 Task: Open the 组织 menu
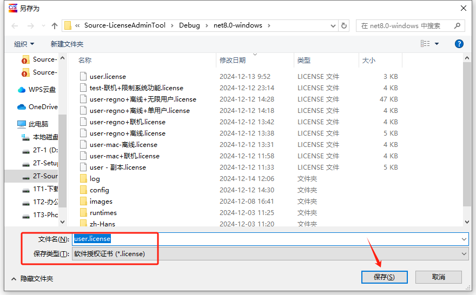point(24,44)
